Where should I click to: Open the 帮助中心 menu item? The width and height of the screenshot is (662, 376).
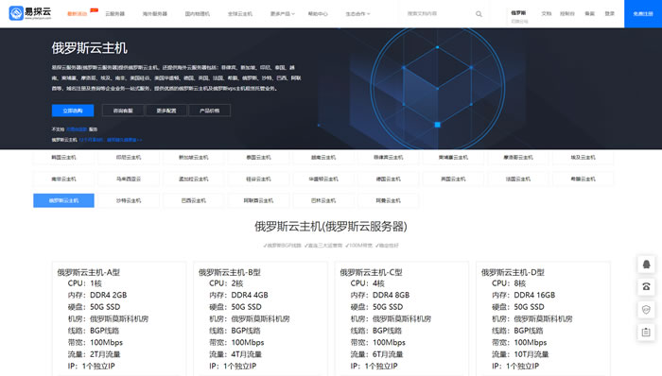tap(318, 14)
